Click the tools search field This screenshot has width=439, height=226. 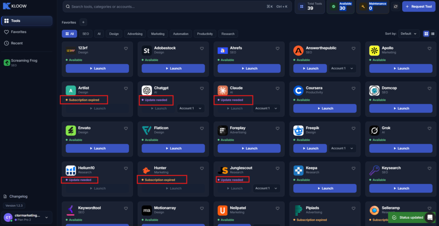point(177,6)
